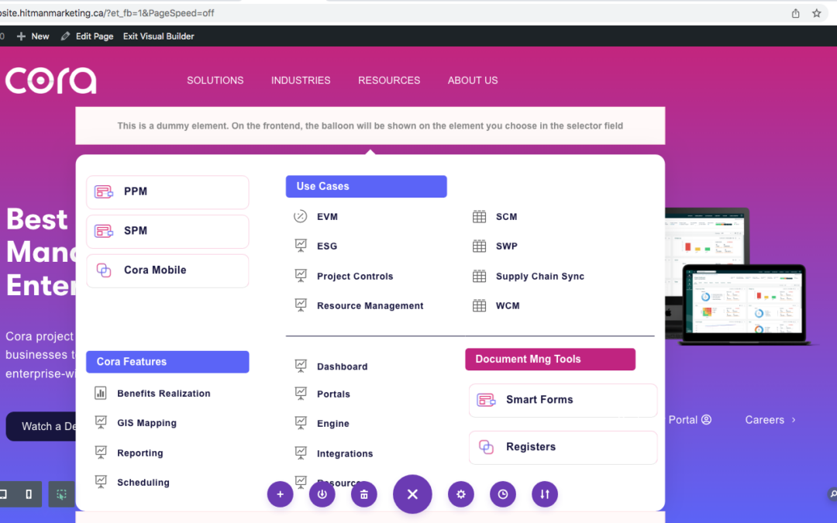Viewport: 837px width, 523px height.
Task: Click the presentation icon next to ESG
Action: 301,246
